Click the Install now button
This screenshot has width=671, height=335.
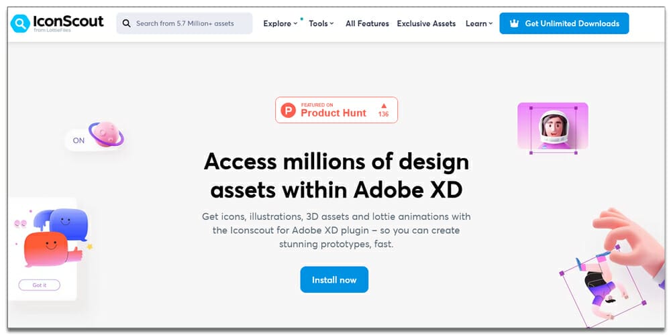click(334, 280)
